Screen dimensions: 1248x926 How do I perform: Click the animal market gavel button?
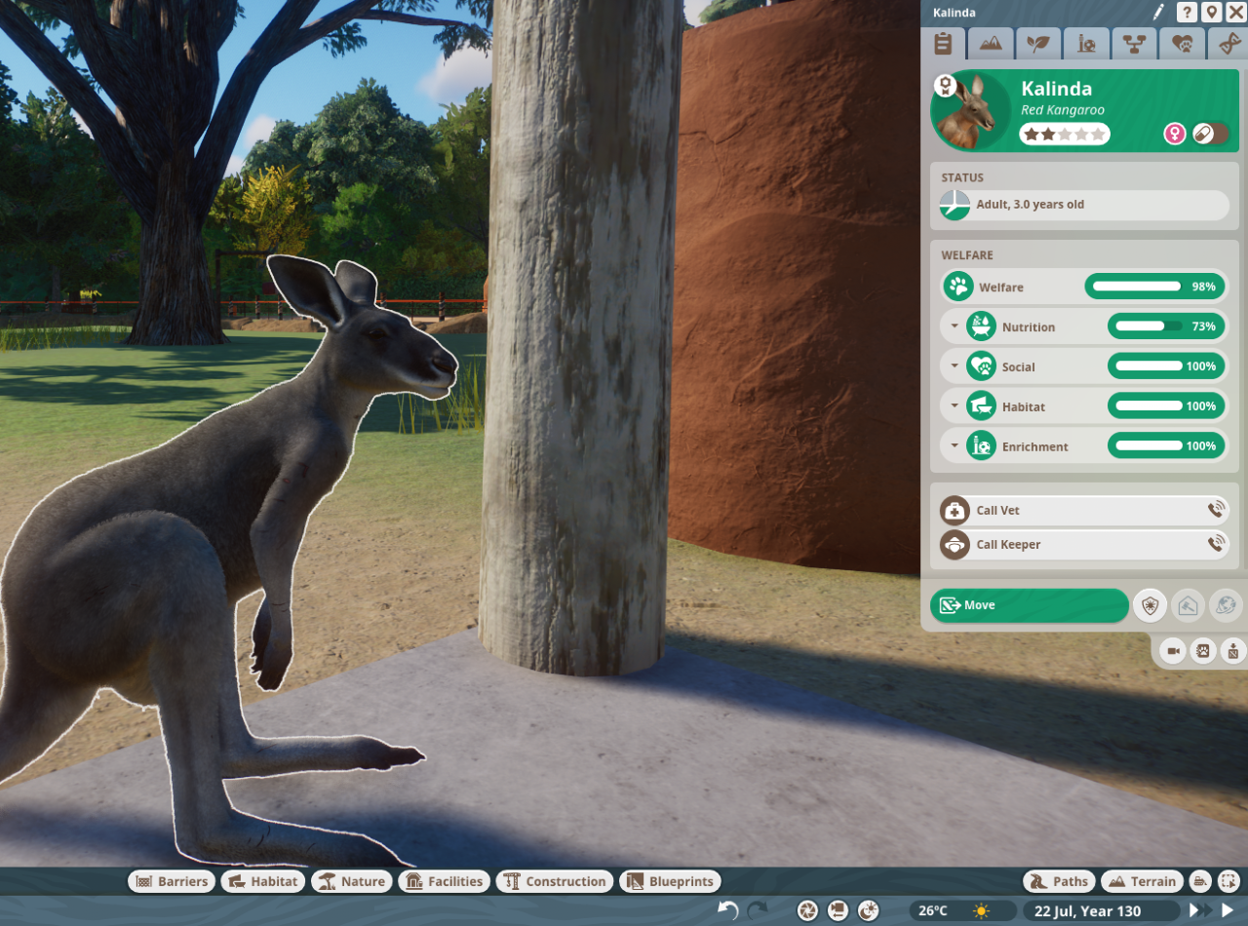(x=1188, y=605)
